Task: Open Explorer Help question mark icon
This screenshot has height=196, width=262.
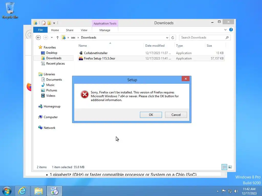Action: tap(231, 30)
